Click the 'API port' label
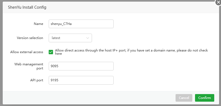Screen dimensions: 221x106 tap(37, 80)
